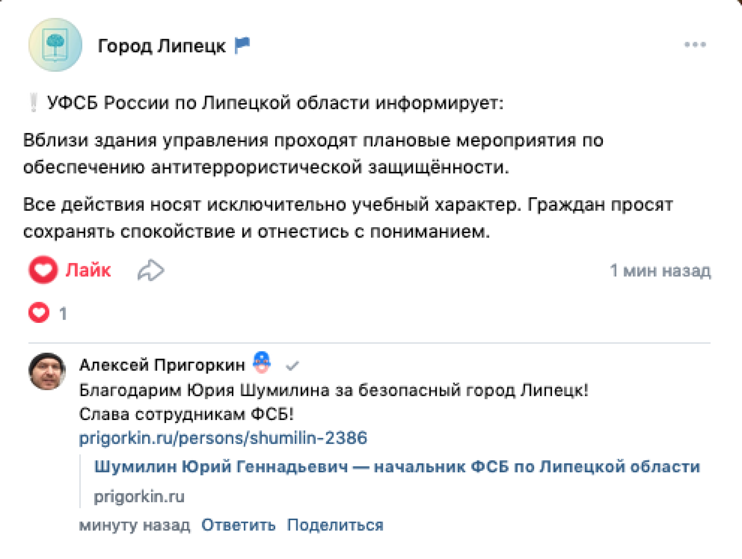Image resolution: width=742 pixels, height=559 pixels.
Task: Open the 'Шумилин Юрий Геннадьевич' link preview title
Action: 397,467
